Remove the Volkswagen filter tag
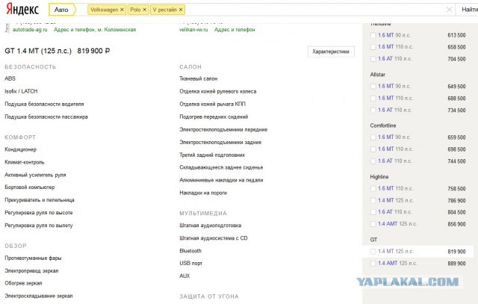 [122, 10]
